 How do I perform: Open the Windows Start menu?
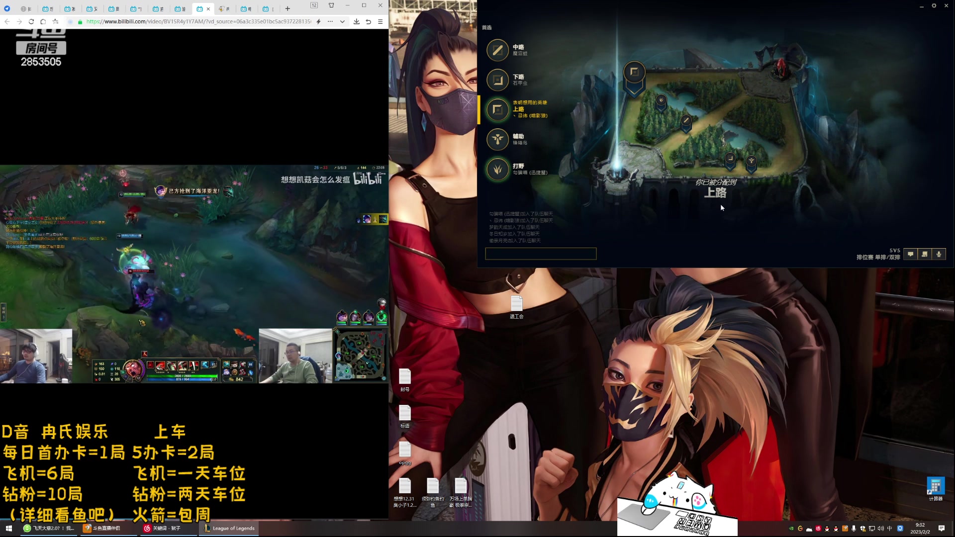click(x=8, y=528)
